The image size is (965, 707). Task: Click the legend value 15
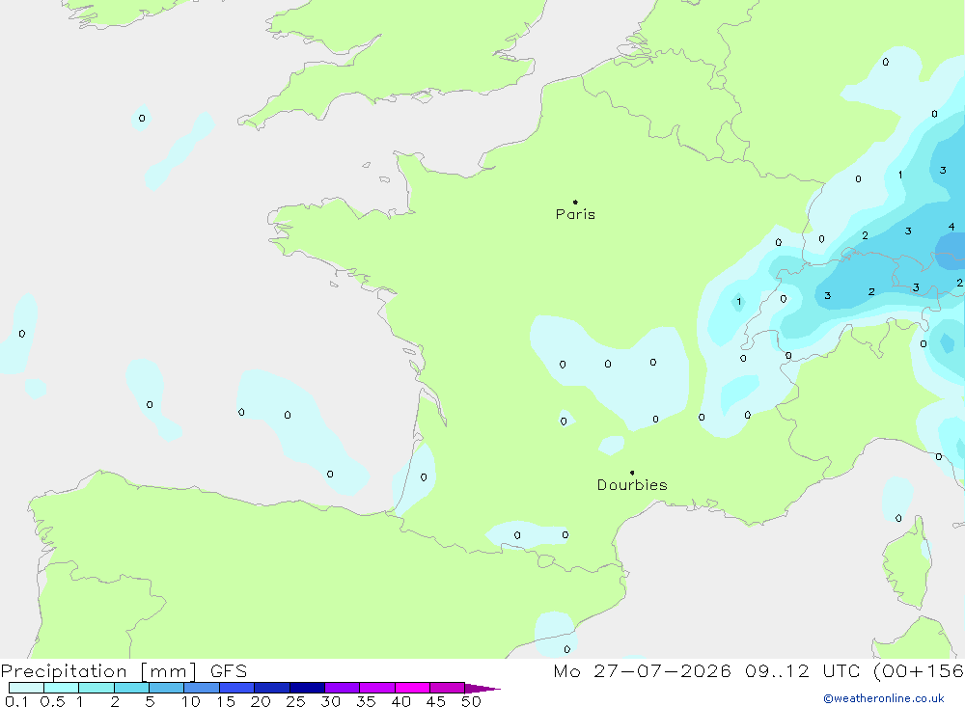[x=225, y=701]
